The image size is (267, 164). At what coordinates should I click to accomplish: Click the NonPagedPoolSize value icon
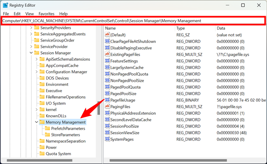[107, 81]
